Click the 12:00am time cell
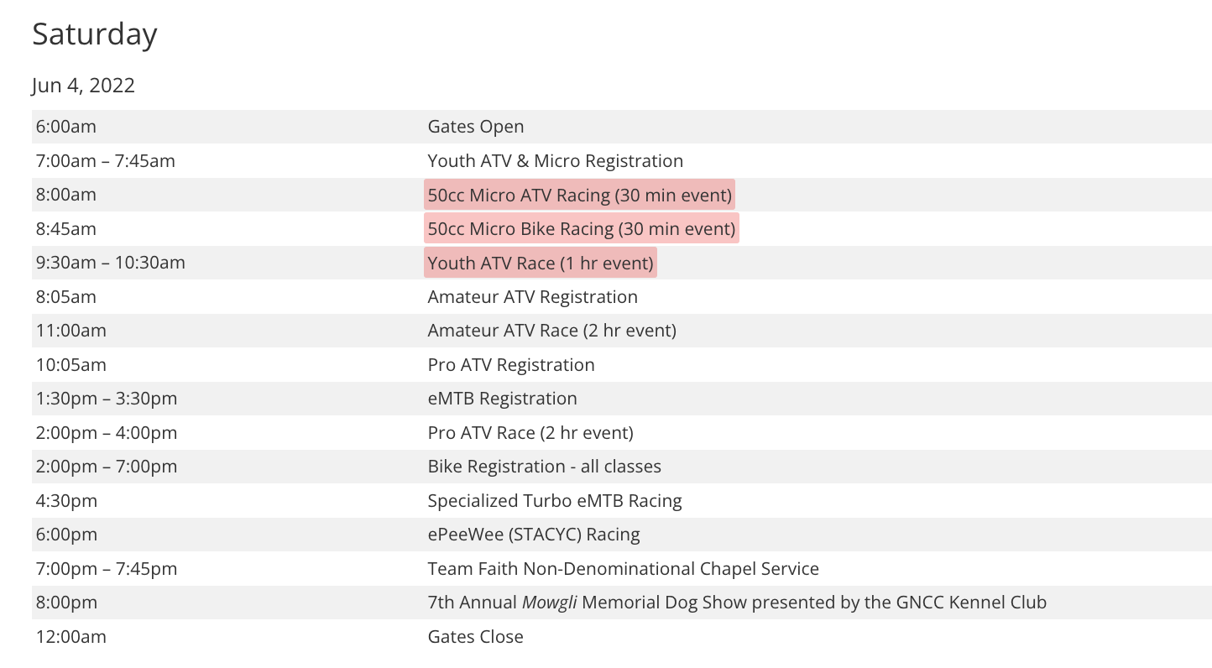Image resolution: width=1212 pixels, height=668 pixels. click(71, 637)
